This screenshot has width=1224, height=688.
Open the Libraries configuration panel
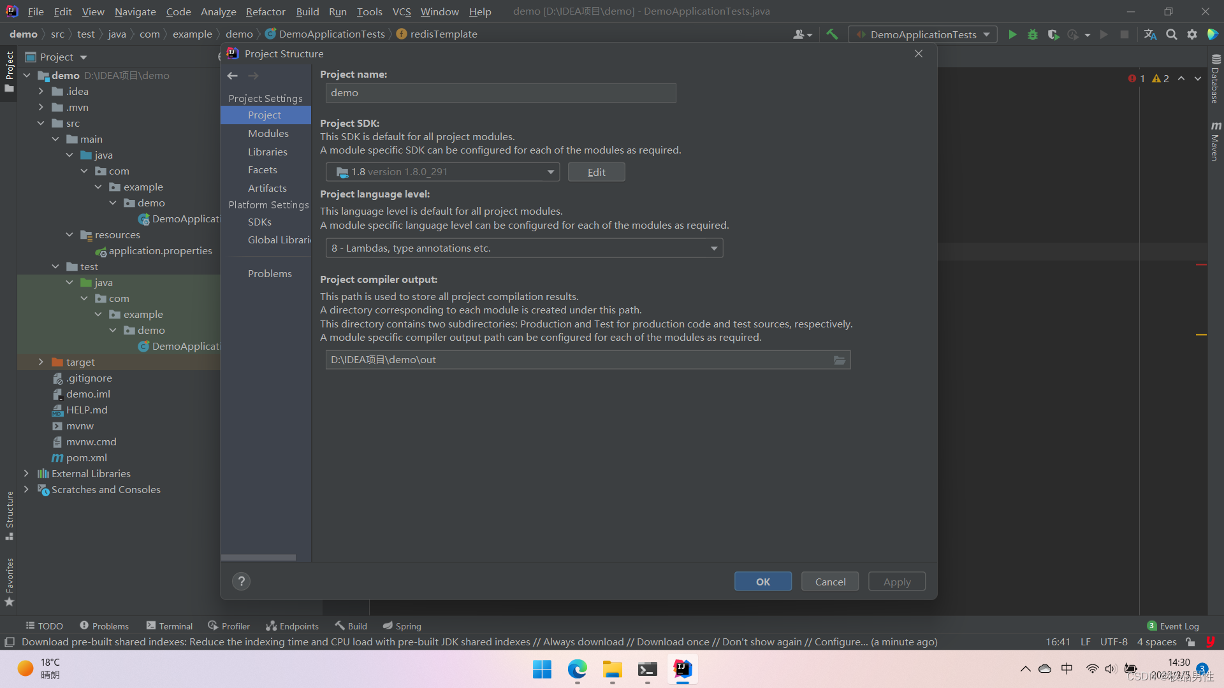[266, 151]
